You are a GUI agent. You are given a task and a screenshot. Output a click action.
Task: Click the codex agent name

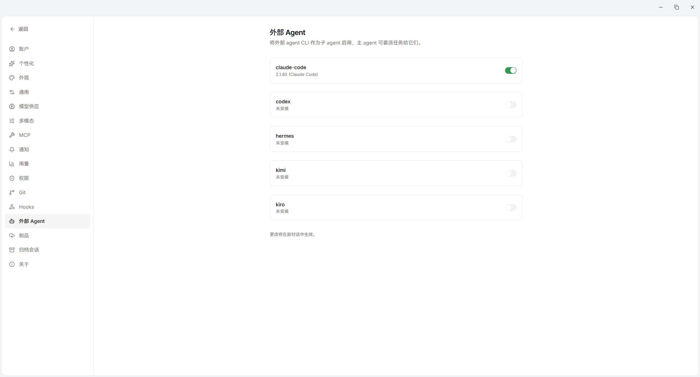(283, 102)
